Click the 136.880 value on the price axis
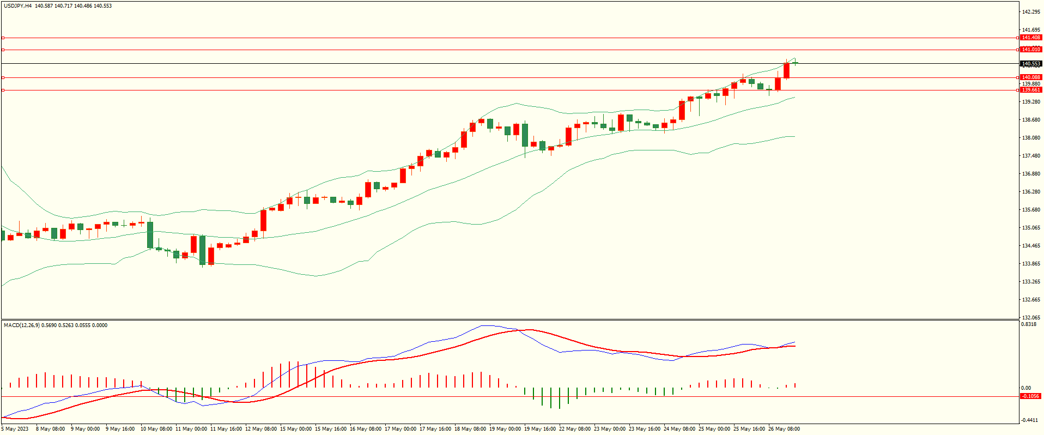 [x=1031, y=174]
